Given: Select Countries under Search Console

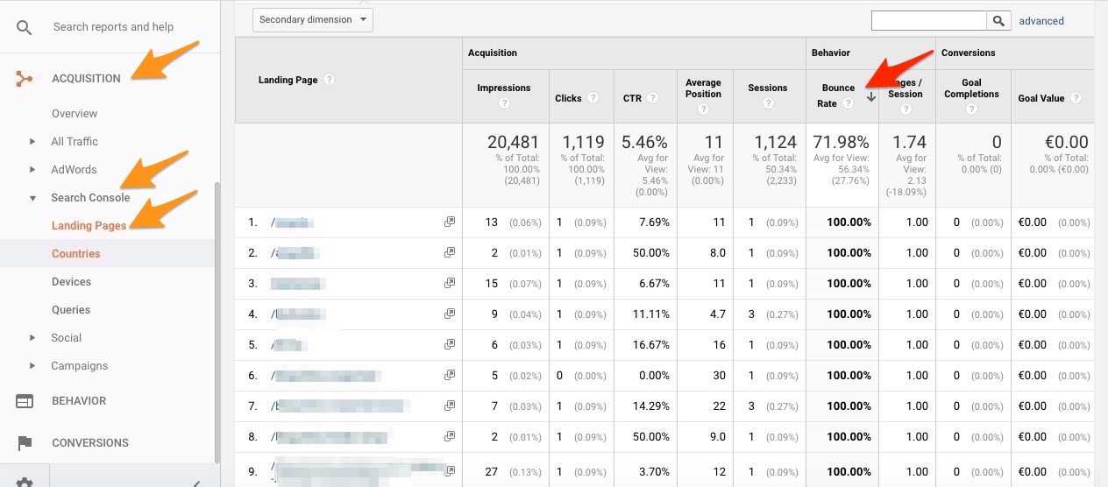Looking at the screenshot, I should (x=76, y=254).
